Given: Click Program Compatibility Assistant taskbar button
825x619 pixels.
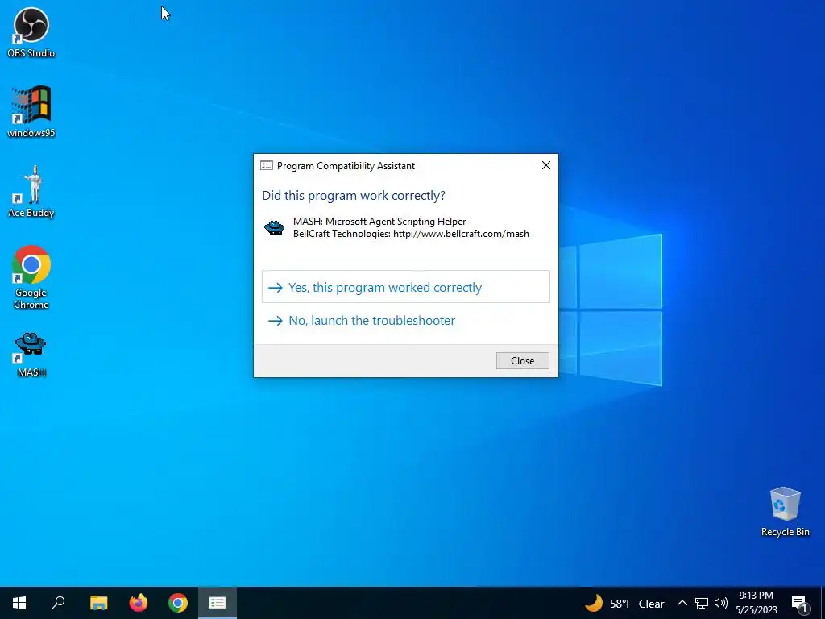Looking at the screenshot, I should coord(218,603).
